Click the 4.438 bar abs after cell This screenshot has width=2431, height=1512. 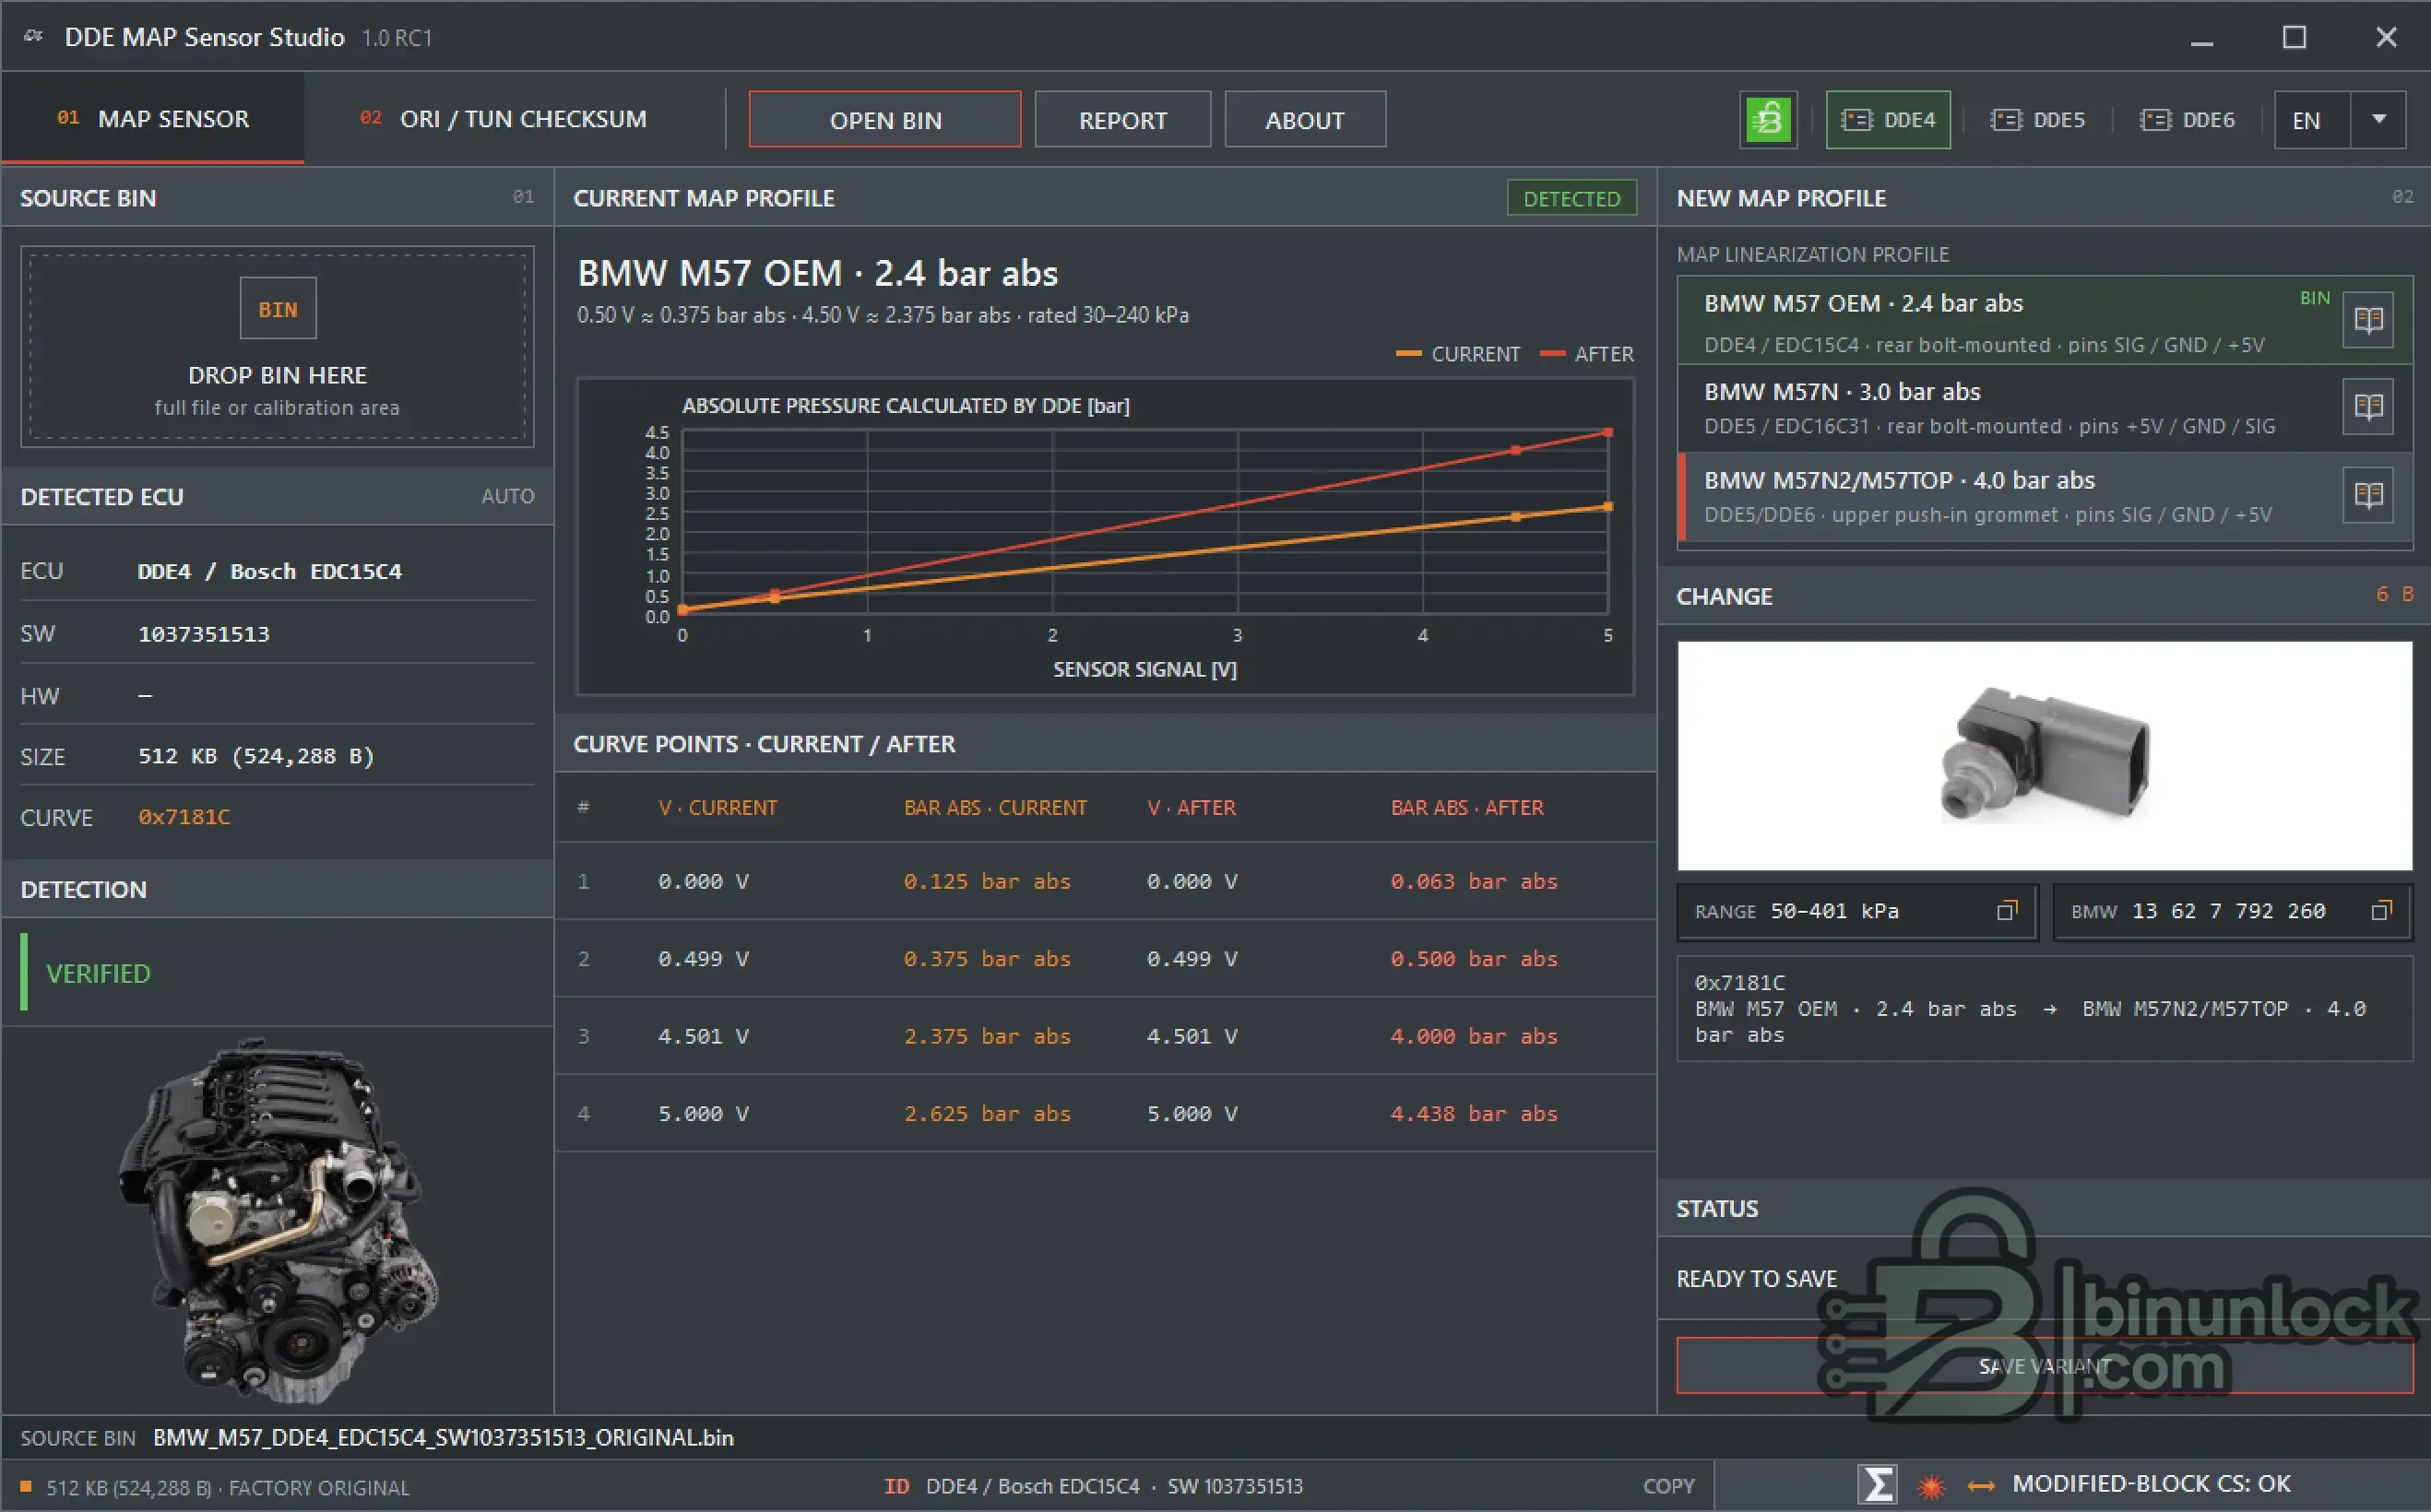coord(1474,1113)
